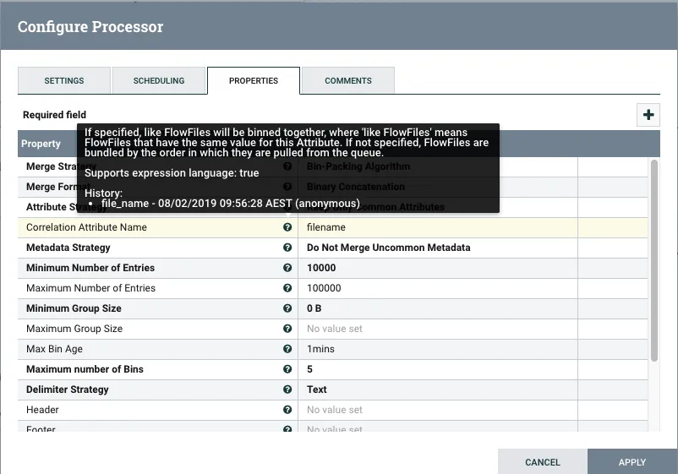Click help icon for Maximum Number of Entries
678x474 pixels.
(x=287, y=288)
